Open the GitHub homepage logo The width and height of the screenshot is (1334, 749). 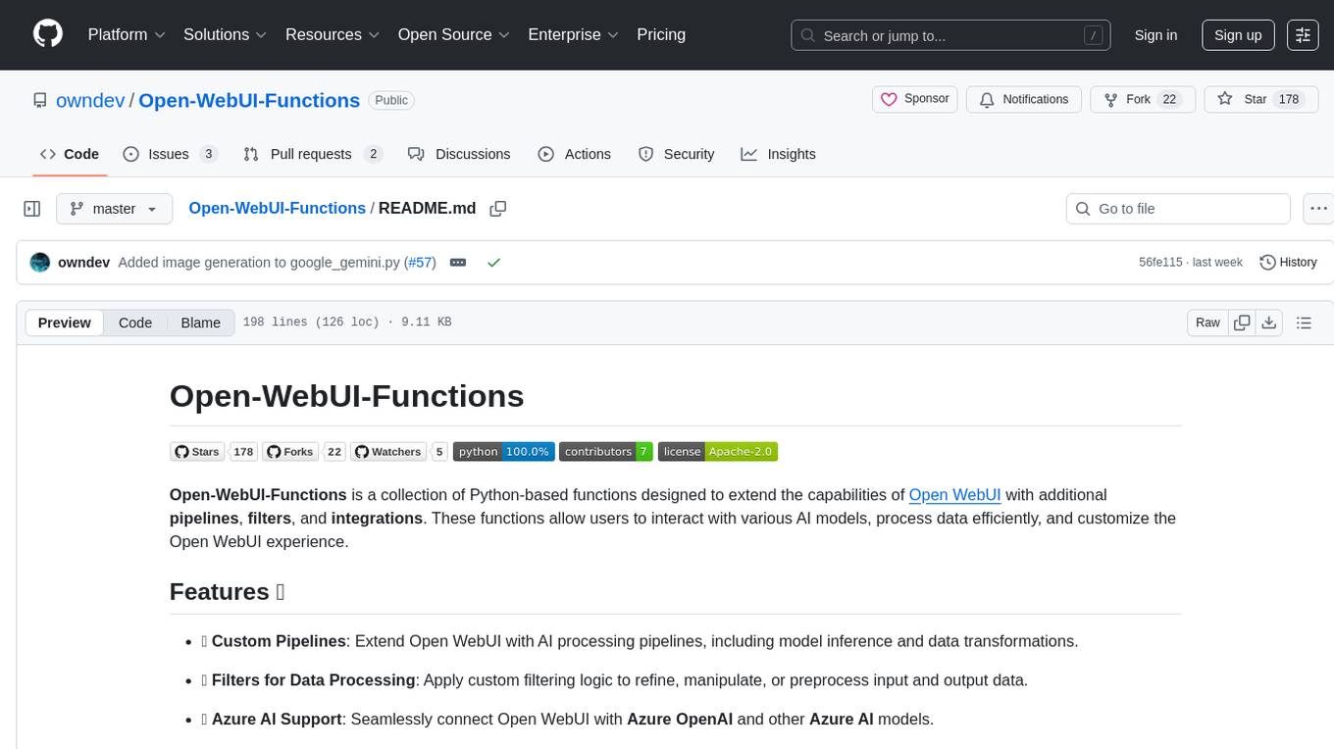coord(48,34)
